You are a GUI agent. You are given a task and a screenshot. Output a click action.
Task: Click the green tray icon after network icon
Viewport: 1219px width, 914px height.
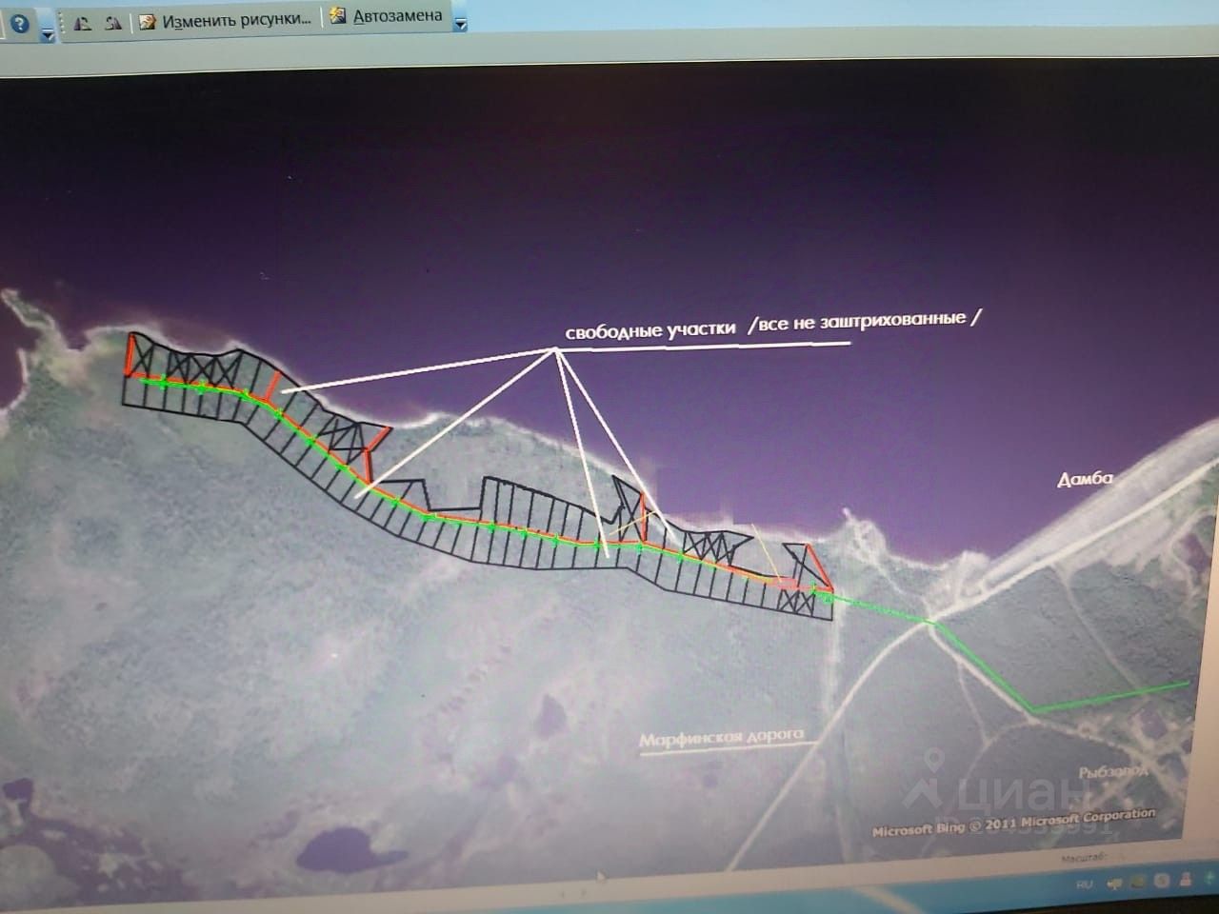click(x=1137, y=883)
